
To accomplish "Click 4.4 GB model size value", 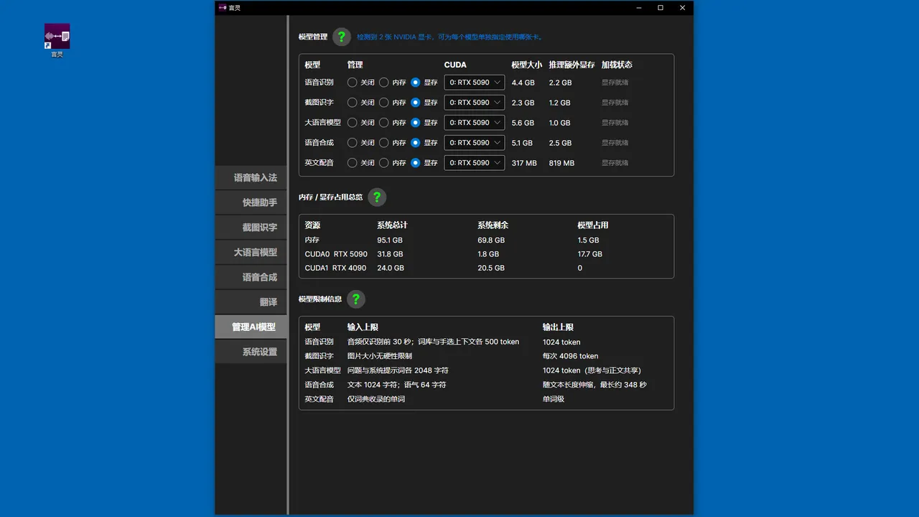I will 523,83.
